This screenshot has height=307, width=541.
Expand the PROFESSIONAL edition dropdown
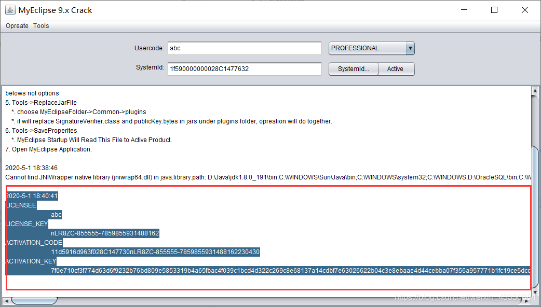tap(410, 48)
